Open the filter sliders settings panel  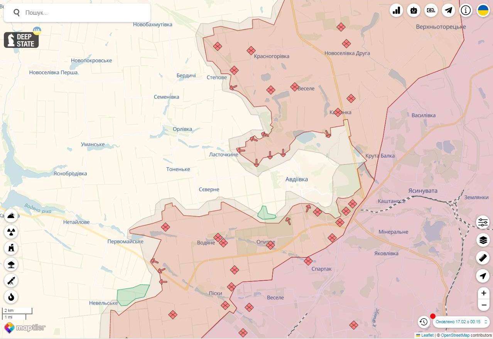483,222
